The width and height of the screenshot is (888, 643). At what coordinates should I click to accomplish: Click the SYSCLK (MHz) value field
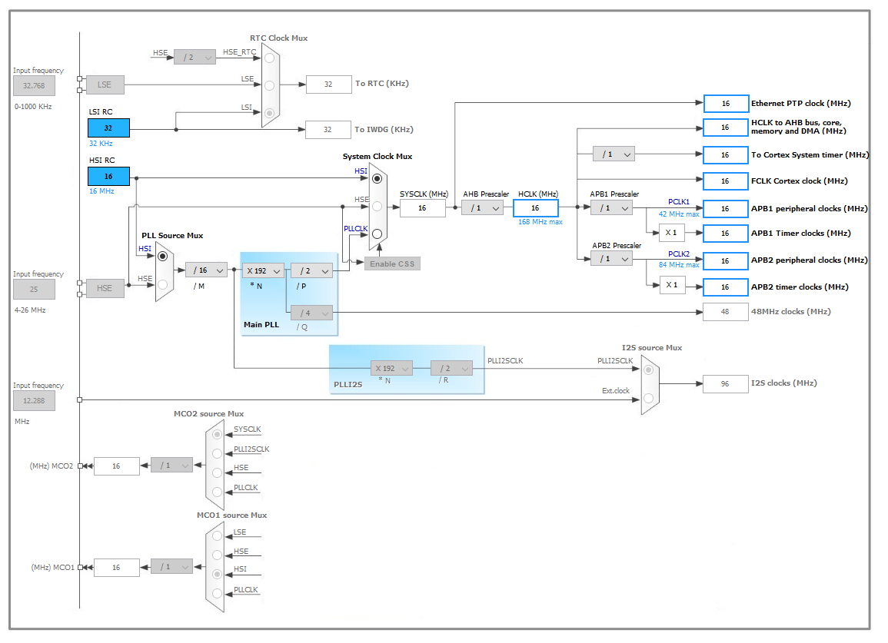click(x=423, y=208)
